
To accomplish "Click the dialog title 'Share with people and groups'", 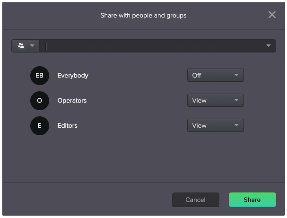I will (143, 16).
